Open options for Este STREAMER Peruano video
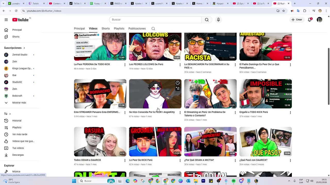 click(125, 113)
